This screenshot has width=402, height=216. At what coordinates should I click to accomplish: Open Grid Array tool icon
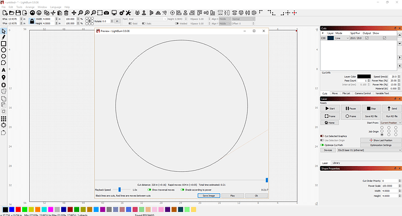coord(3,118)
